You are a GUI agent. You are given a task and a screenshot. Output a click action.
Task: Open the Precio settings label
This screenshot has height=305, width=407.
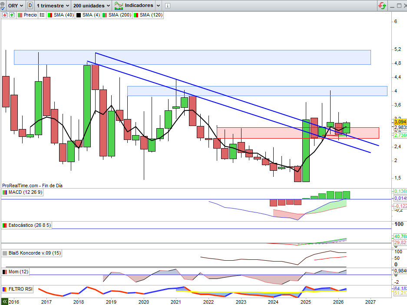point(30,15)
